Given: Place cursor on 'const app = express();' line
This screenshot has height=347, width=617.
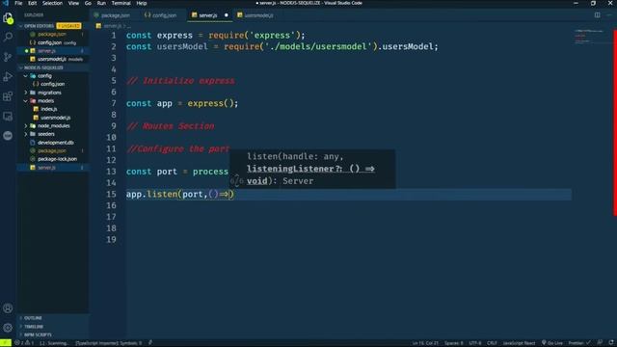Looking at the screenshot, I should point(182,103).
